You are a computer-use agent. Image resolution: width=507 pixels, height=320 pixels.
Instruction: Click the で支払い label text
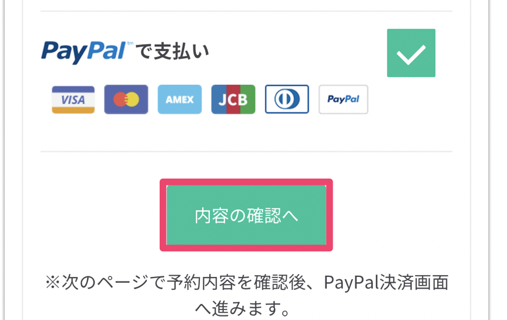[172, 52]
